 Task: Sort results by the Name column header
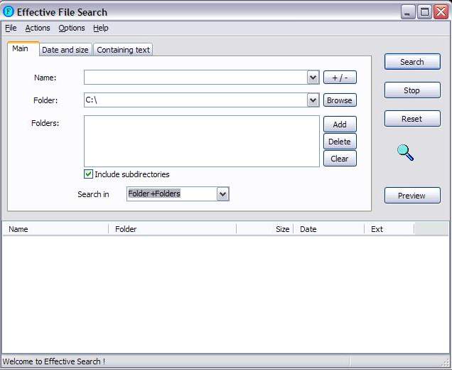[x=55, y=229]
